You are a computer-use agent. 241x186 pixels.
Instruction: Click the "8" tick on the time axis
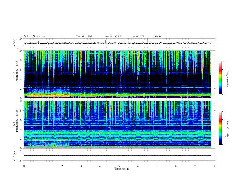tap(176, 166)
